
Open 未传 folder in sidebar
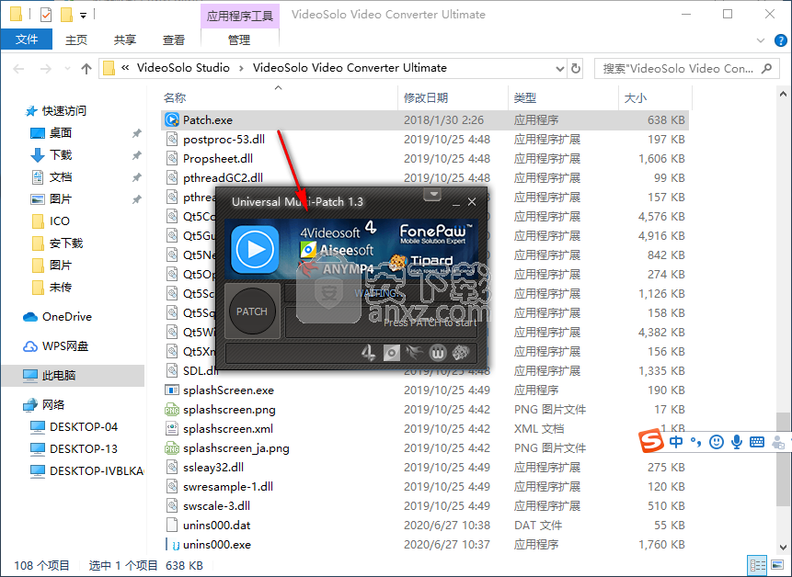pos(61,287)
